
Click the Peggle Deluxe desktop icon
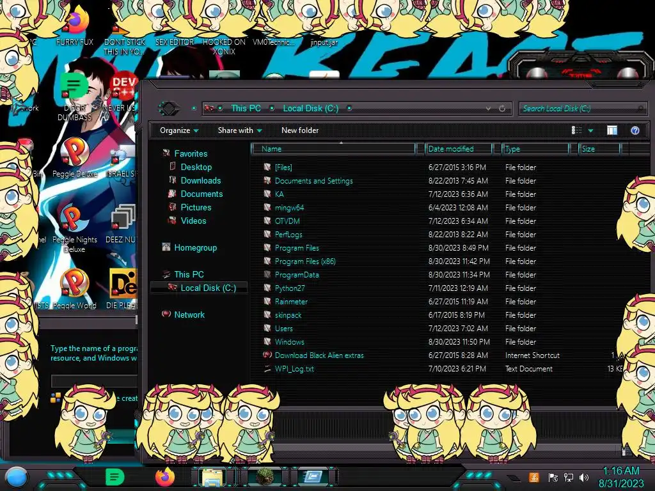tap(75, 158)
